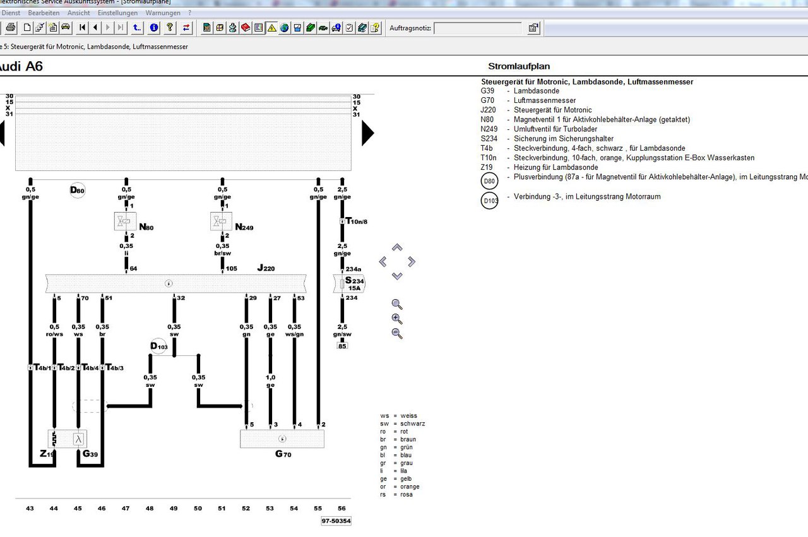Click the N249 valve symbol
The width and height of the screenshot is (808, 537).
(221, 221)
